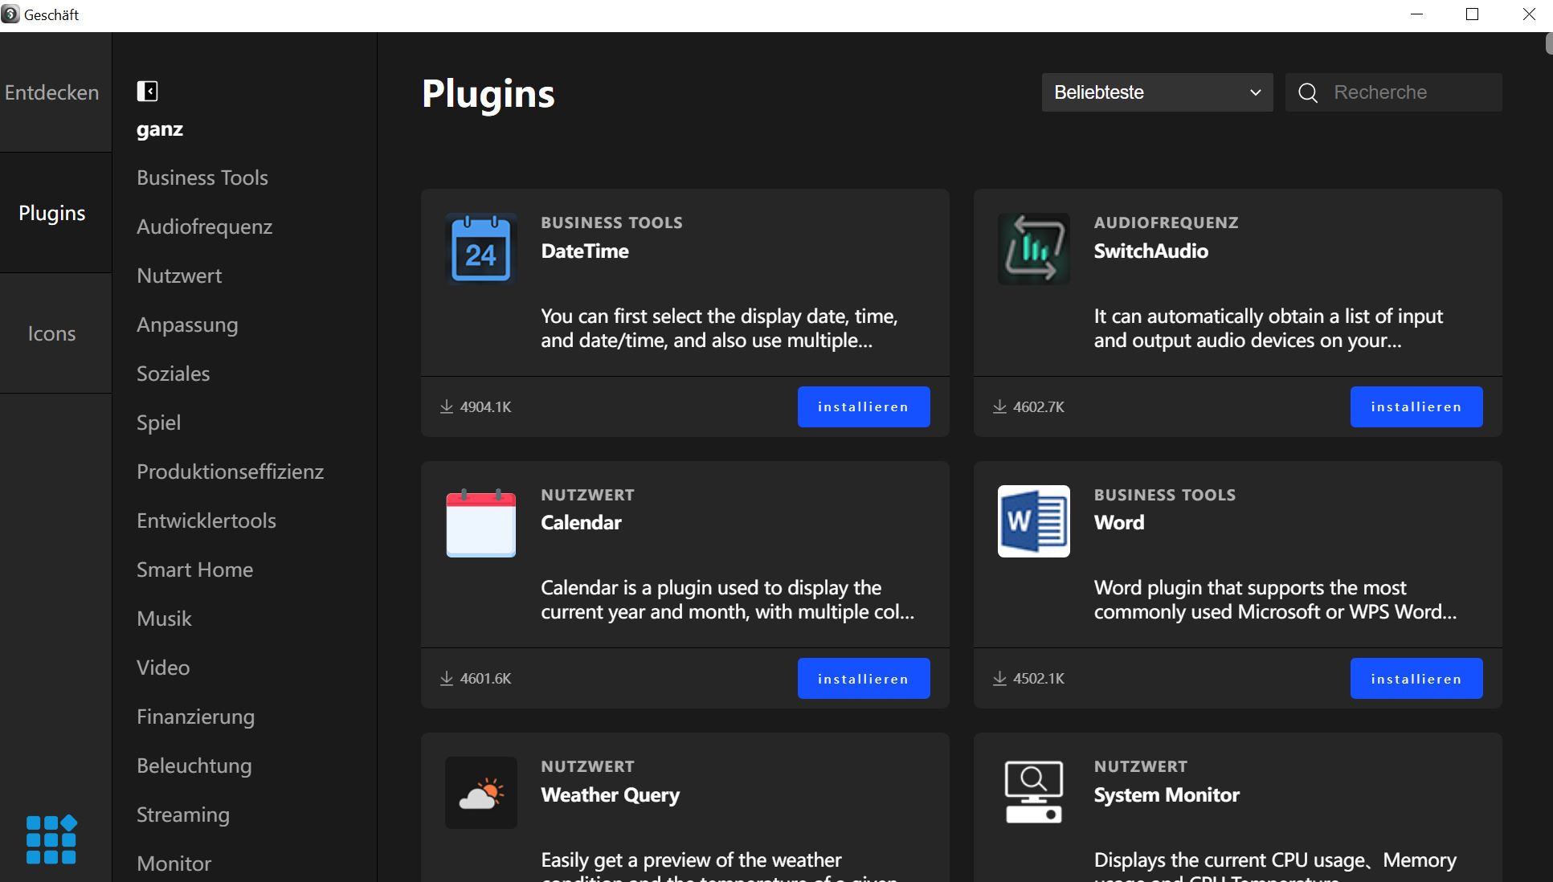
Task: Switch to the Entdecken tab
Action: point(52,92)
